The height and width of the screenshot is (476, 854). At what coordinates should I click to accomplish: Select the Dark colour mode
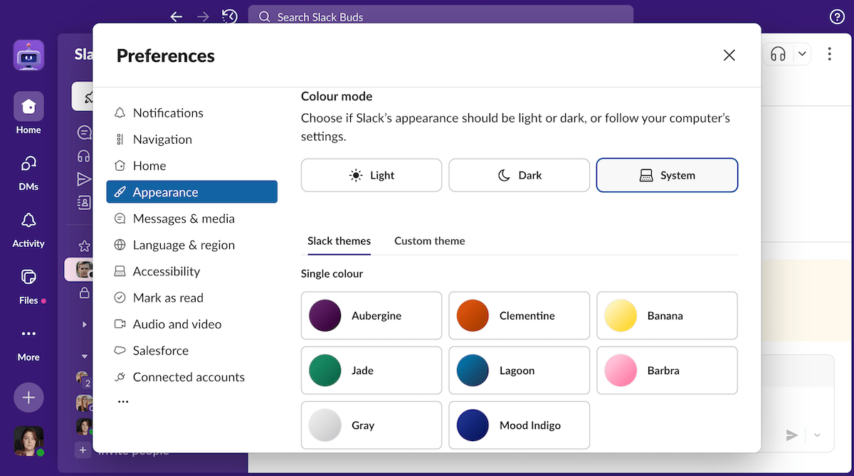pyautogui.click(x=519, y=176)
